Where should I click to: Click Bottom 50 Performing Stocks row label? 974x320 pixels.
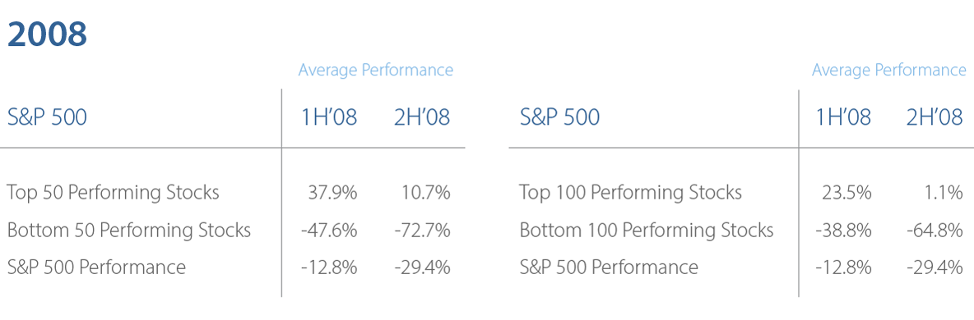pos(129,231)
